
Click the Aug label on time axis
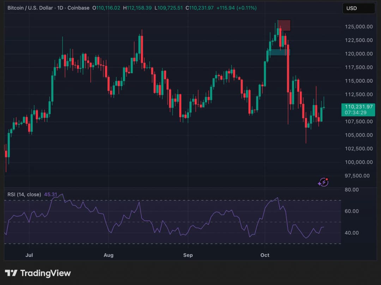[109, 255]
